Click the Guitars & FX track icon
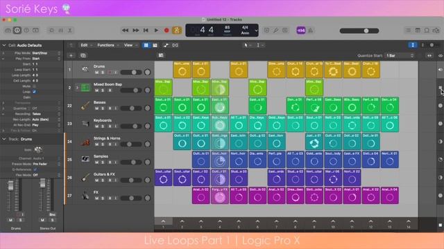The width and height of the screenshot is (444, 249). coord(85,178)
